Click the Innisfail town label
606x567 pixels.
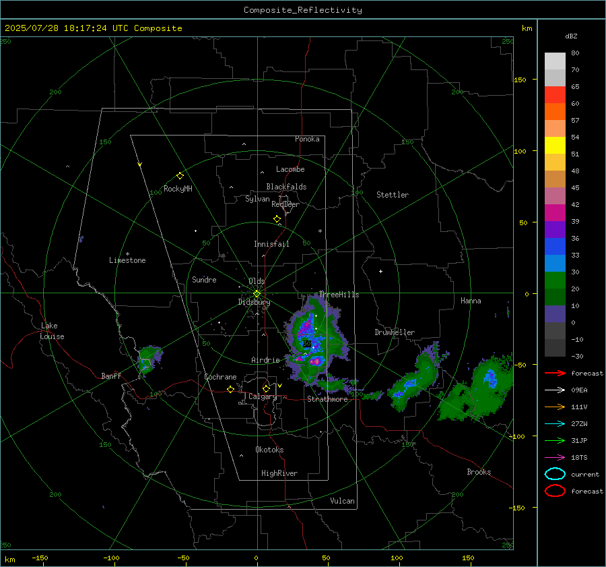271,244
